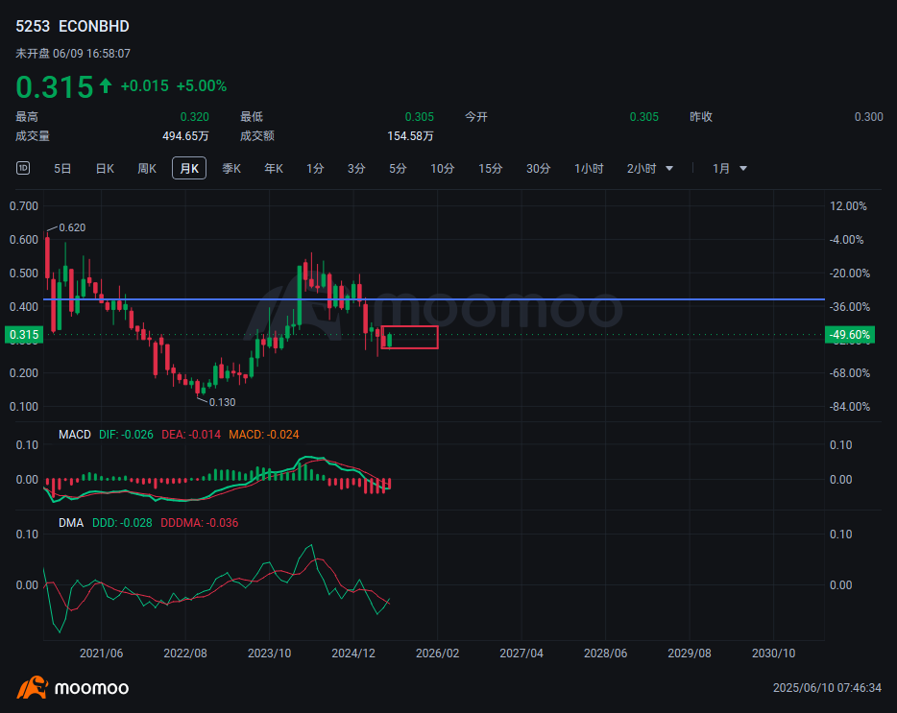Click the stock name ECONBHD
Viewport: 897px width, 713px height.
tap(94, 26)
